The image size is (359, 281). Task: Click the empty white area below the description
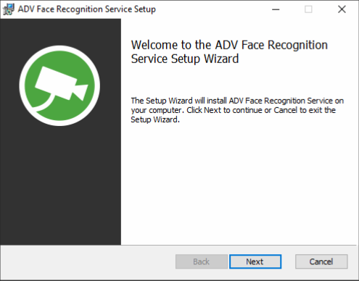(238, 183)
